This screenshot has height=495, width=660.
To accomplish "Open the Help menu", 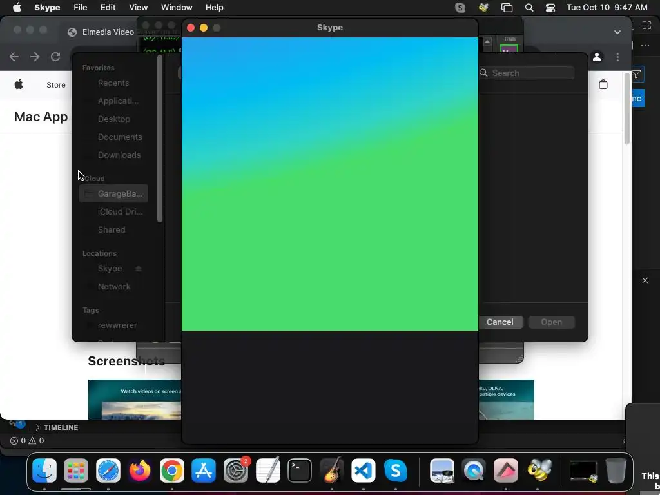I will click(214, 8).
